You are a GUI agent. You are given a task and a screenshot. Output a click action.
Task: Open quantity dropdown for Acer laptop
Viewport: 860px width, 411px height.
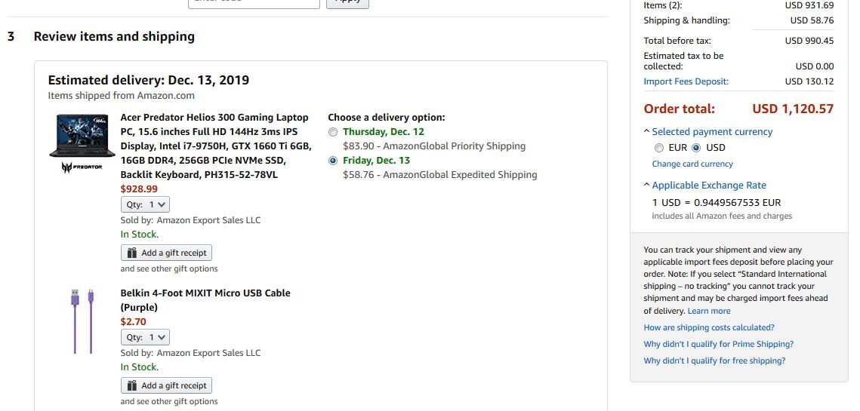tap(146, 204)
